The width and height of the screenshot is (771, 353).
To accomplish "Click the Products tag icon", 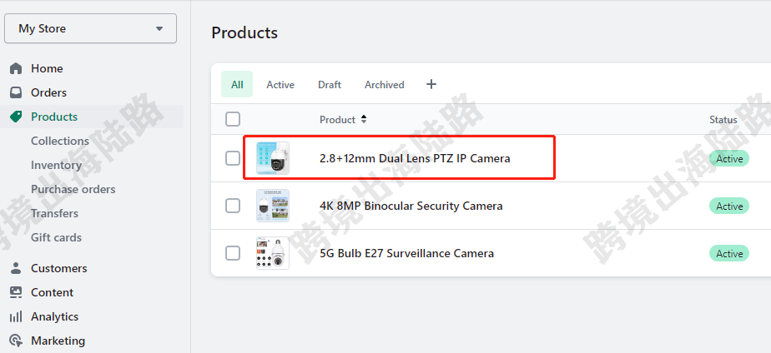I will pyautogui.click(x=16, y=117).
